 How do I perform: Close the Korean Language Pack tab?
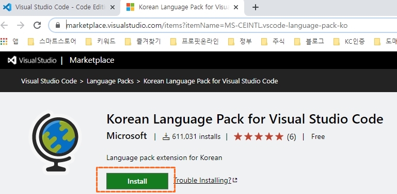tap(236, 7)
